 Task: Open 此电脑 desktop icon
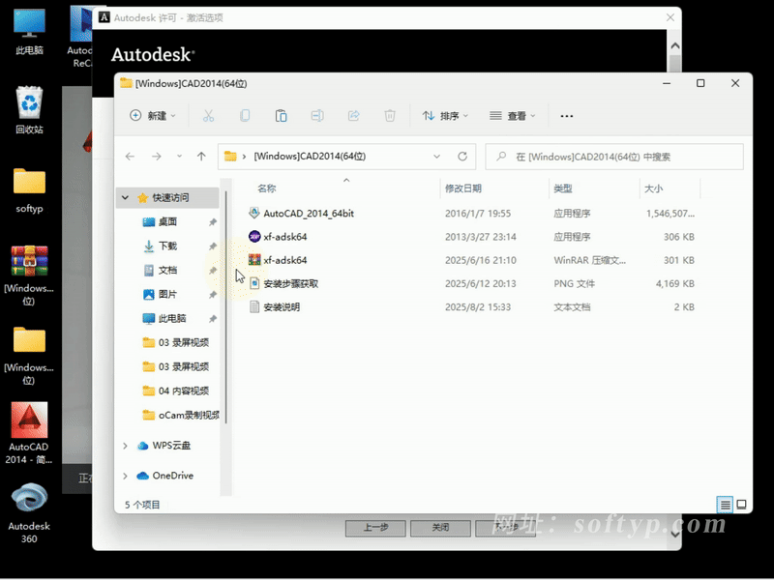click(x=29, y=32)
